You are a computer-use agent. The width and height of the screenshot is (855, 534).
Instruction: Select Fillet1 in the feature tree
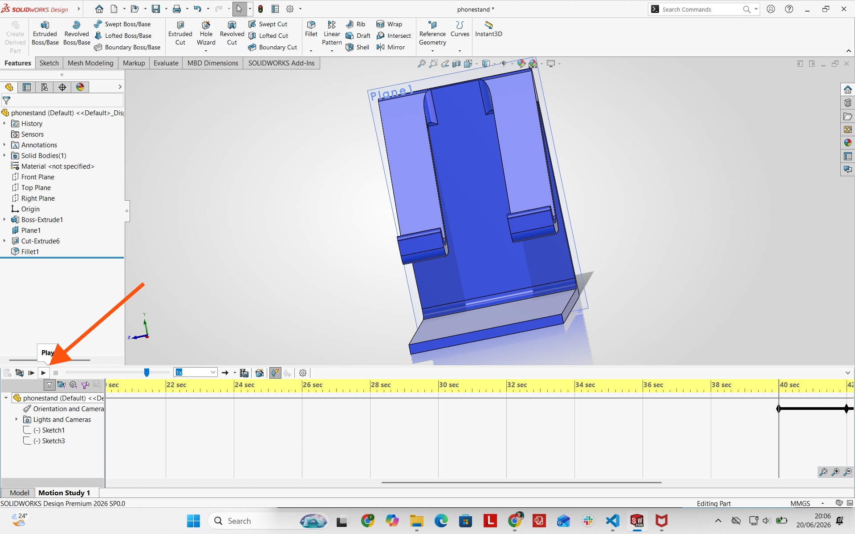pos(30,251)
